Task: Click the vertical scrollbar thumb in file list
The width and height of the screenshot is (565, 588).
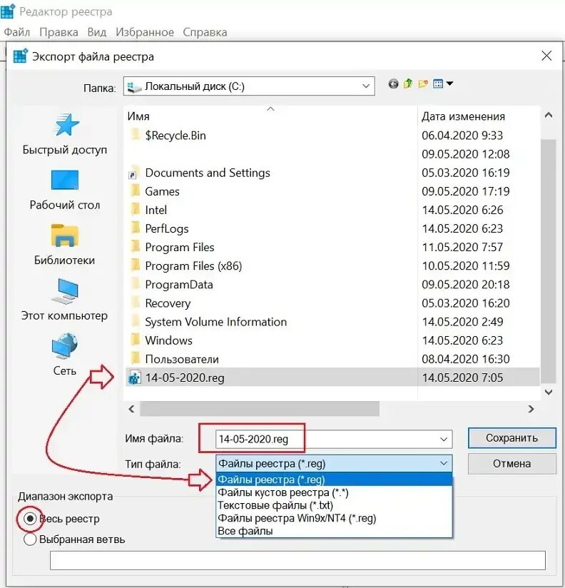Action: pos(548,261)
